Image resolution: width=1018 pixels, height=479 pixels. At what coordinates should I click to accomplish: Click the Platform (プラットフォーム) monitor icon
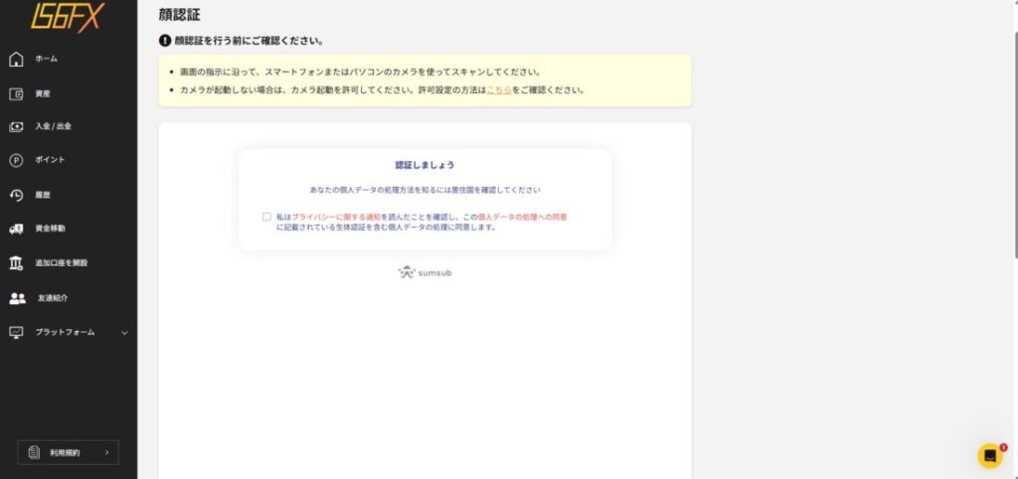pos(16,332)
